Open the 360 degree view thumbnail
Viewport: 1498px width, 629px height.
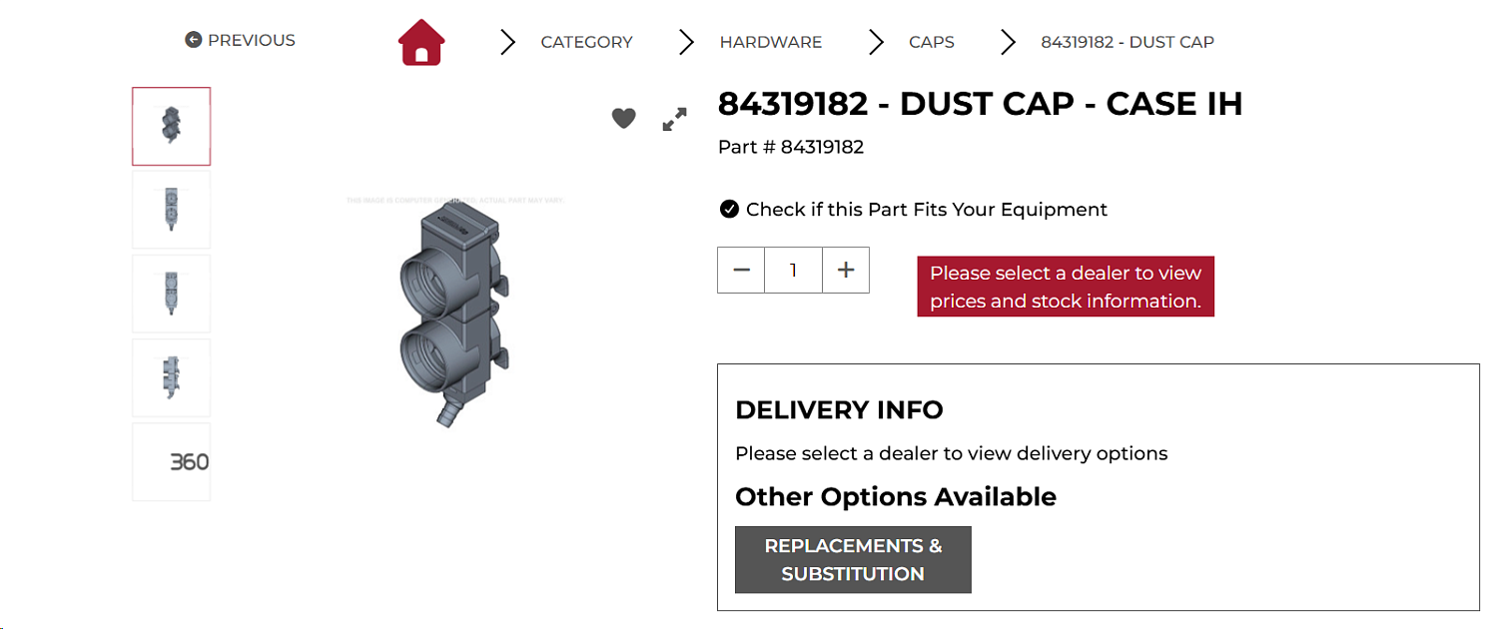[x=172, y=462]
